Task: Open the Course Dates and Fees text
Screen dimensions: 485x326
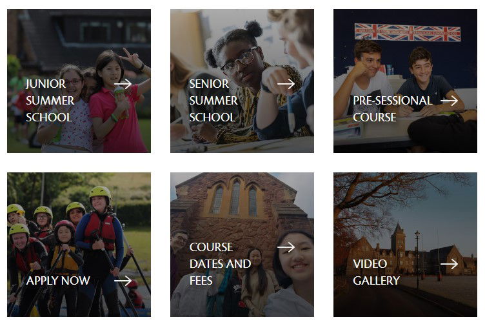Action: pyautogui.click(x=220, y=264)
